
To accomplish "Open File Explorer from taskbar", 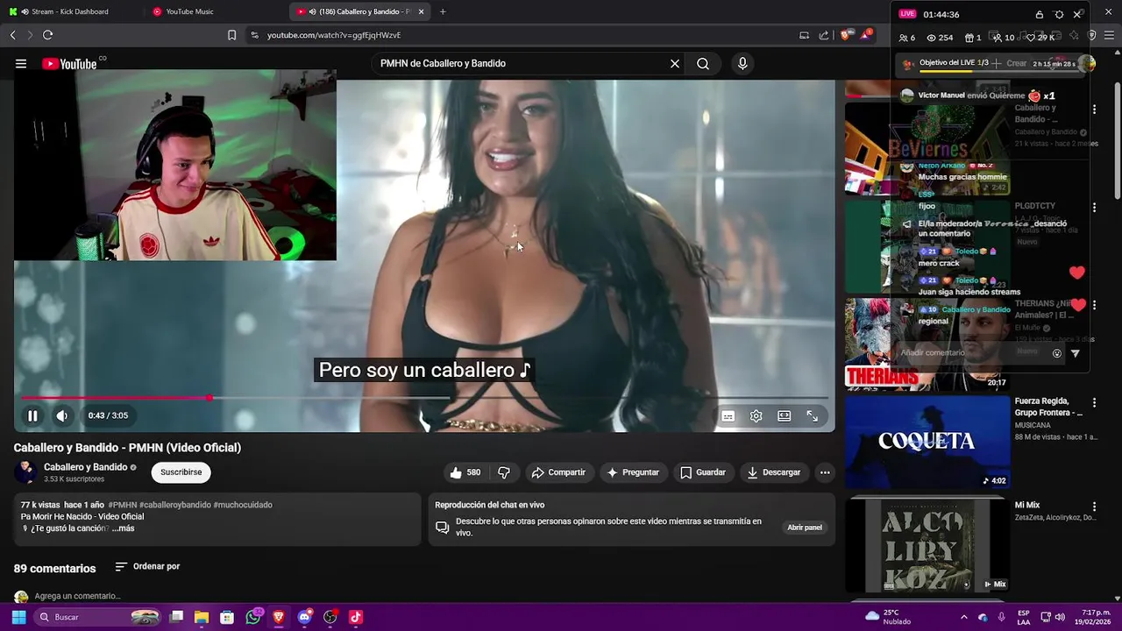I will 202,617.
